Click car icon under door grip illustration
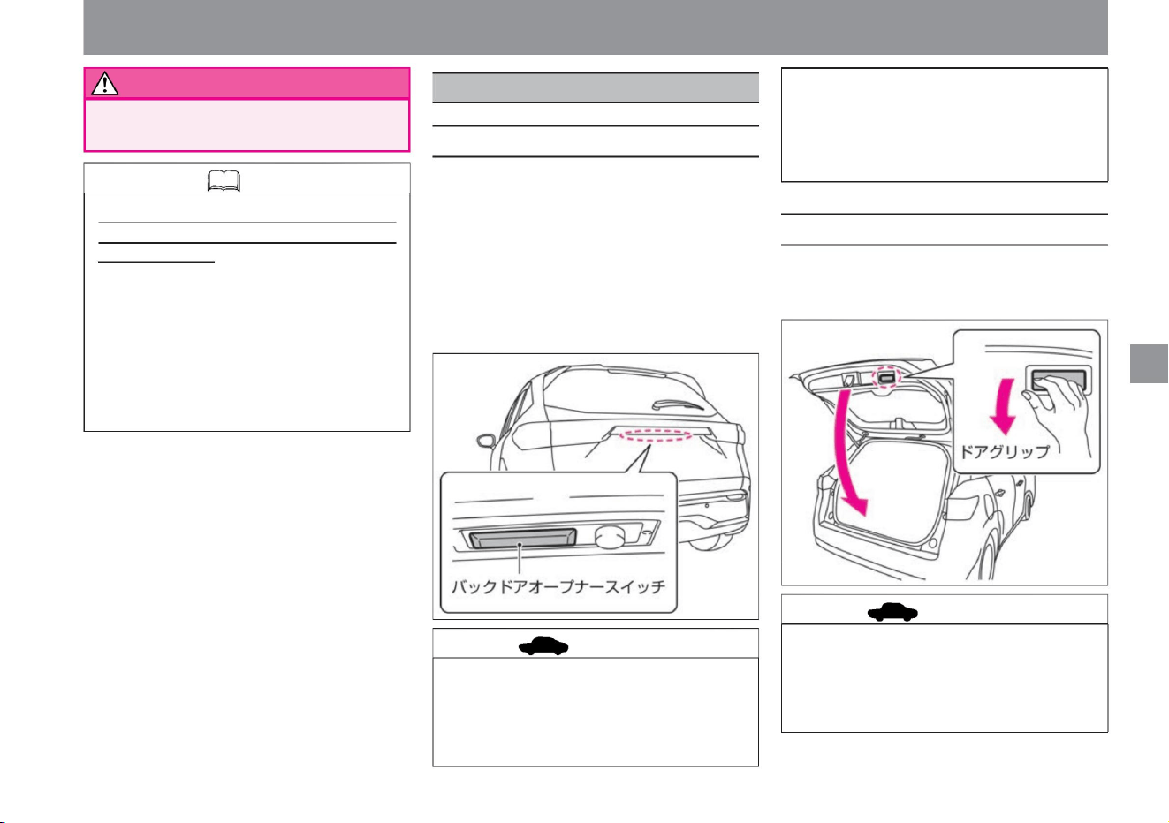The height and width of the screenshot is (823, 1169). click(x=892, y=612)
